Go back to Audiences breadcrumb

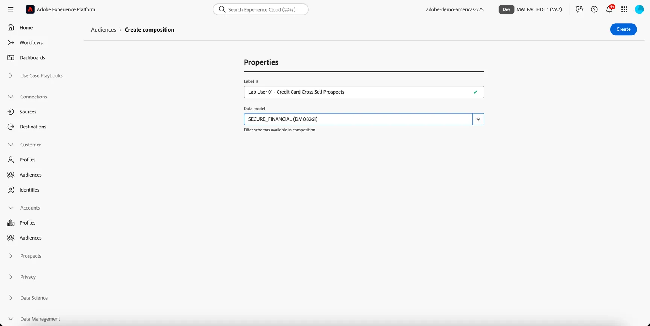point(103,30)
